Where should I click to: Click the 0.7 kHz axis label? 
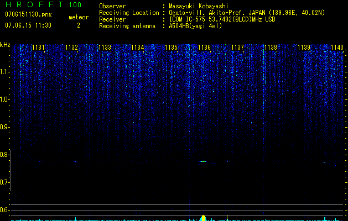[4, 182]
